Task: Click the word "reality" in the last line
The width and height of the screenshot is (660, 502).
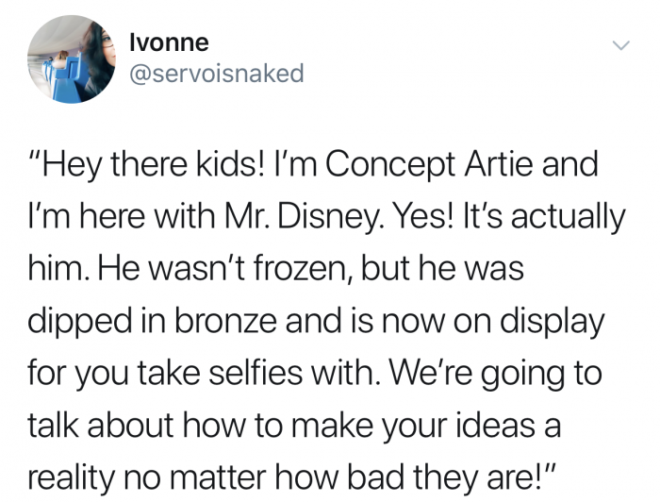Action: coord(71,478)
